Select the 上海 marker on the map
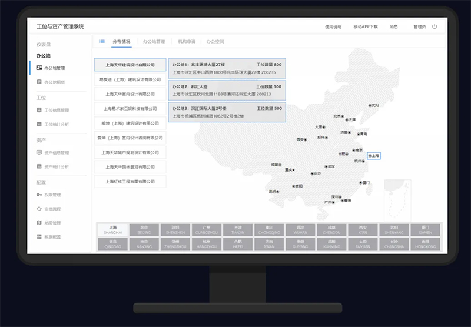This screenshot has height=327, width=471. coord(374,156)
